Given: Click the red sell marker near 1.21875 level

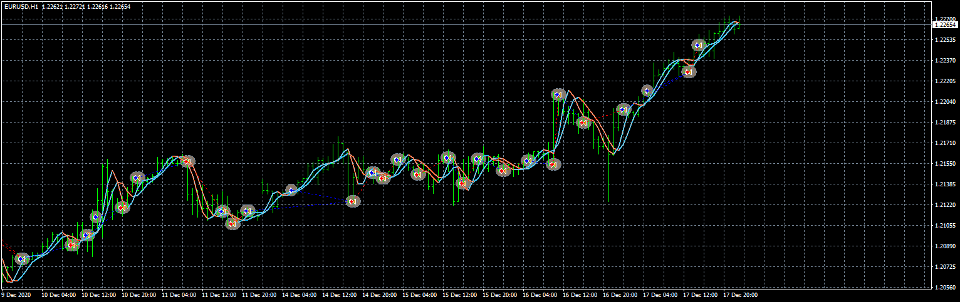Looking at the screenshot, I should [583, 123].
